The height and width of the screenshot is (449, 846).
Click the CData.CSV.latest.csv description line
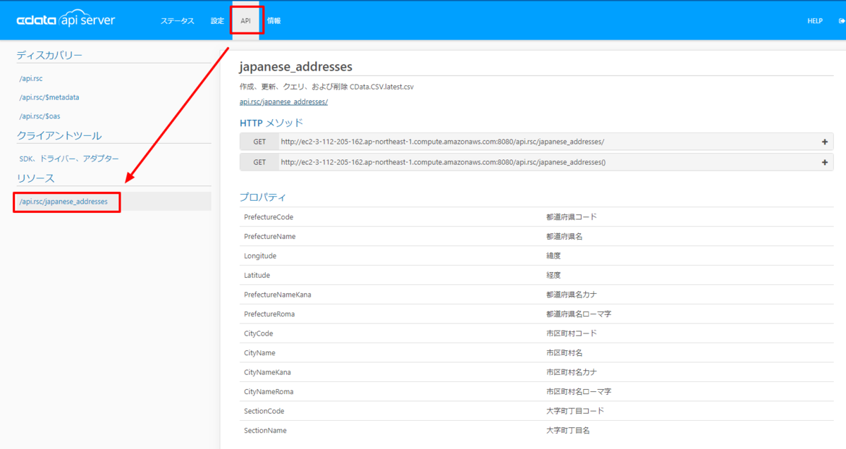[x=326, y=87]
